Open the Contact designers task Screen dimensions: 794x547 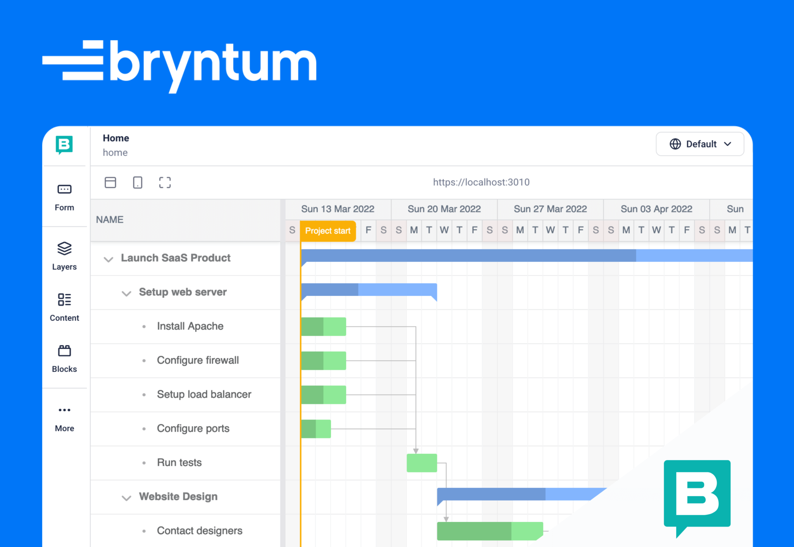click(199, 530)
